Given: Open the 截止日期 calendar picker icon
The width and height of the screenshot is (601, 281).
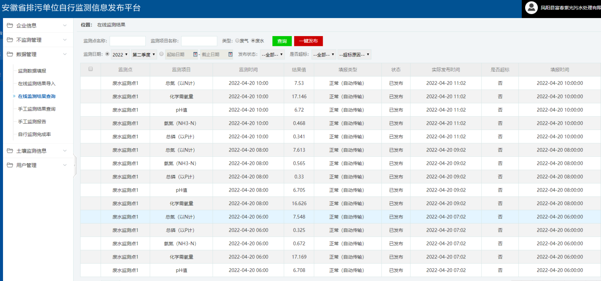Looking at the screenshot, I should [x=230, y=54].
